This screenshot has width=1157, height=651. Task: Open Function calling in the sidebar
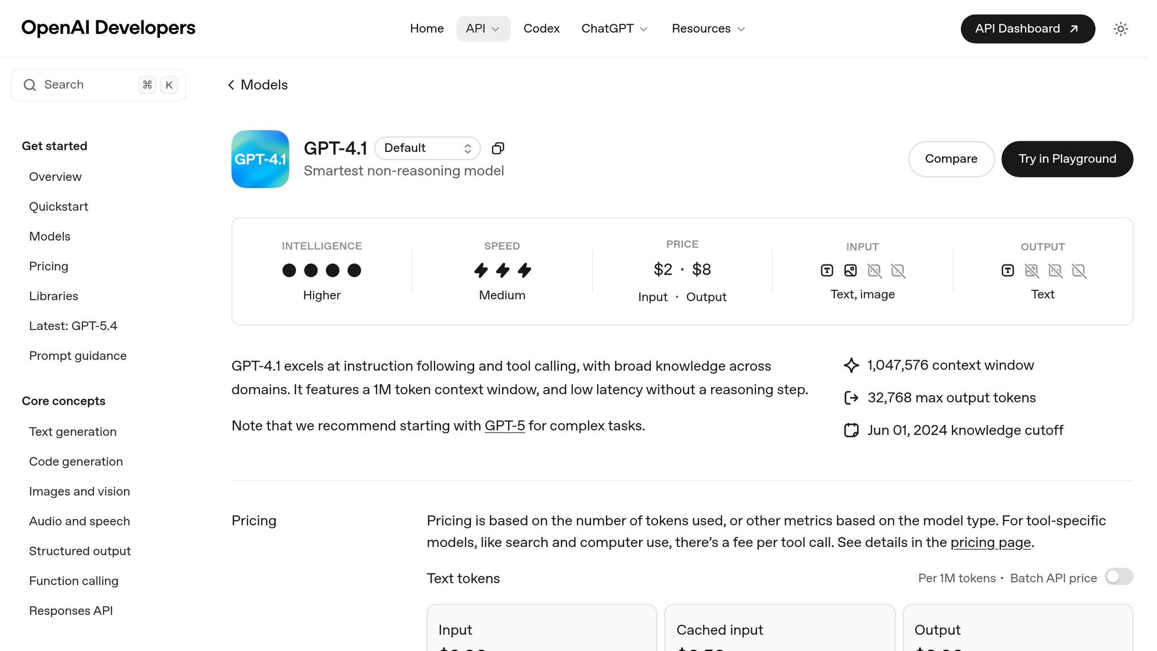tap(73, 581)
